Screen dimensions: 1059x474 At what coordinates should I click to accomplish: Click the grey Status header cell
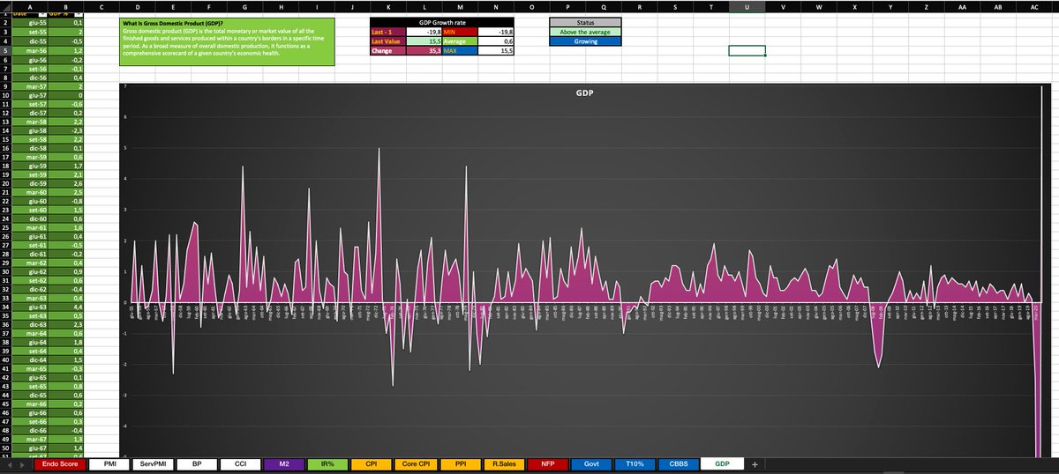585,22
